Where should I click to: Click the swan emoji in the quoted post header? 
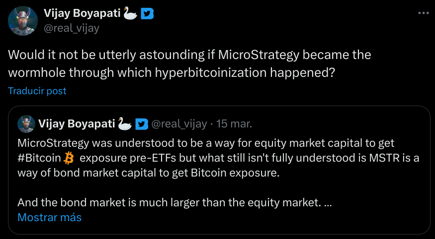[124, 124]
